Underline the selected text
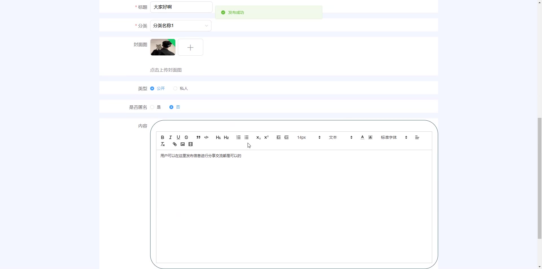 (178, 137)
